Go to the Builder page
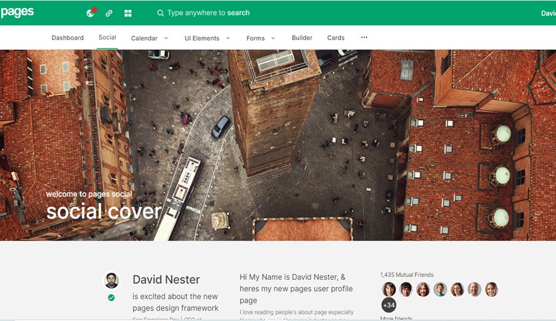 point(302,38)
